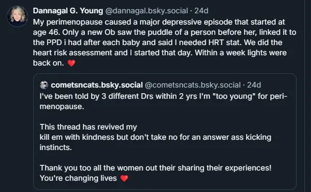
Task: Open the post via "My perimenopause caused" line
Action: [x=159, y=22]
